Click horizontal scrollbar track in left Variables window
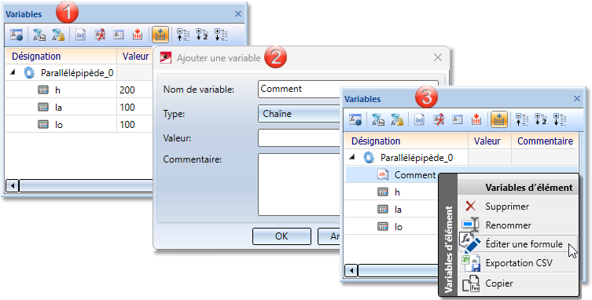Screen dimensions: 592x300 pos(86,185)
